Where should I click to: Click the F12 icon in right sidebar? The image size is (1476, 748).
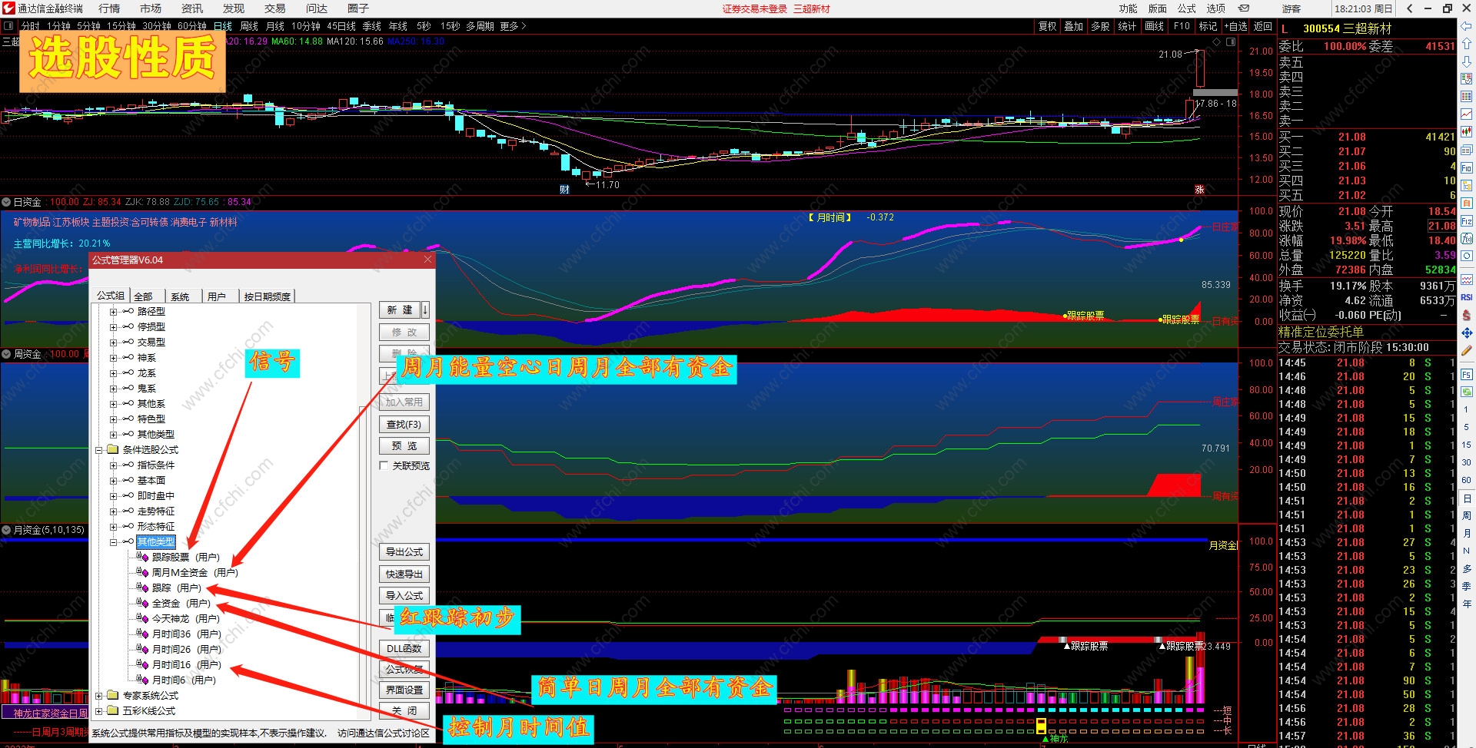click(x=1467, y=221)
